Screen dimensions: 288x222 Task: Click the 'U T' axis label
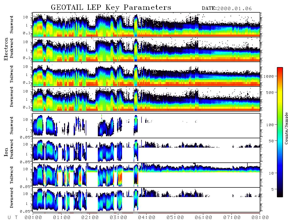click(x=13, y=217)
